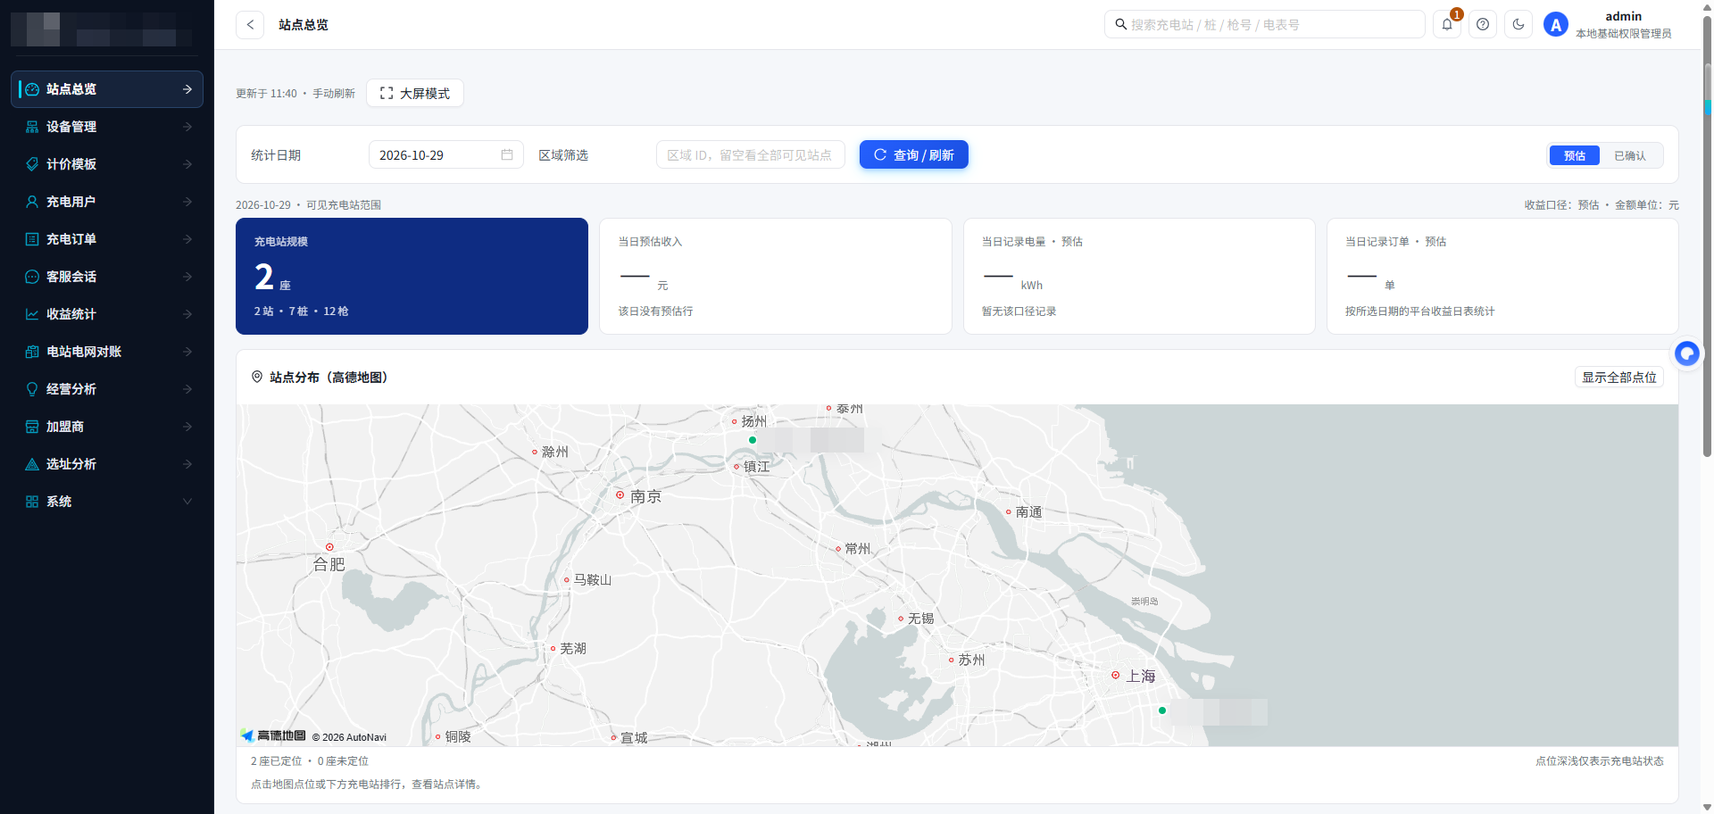Click the 充电订单 sidebar icon
This screenshot has width=1714, height=814.
(32, 239)
